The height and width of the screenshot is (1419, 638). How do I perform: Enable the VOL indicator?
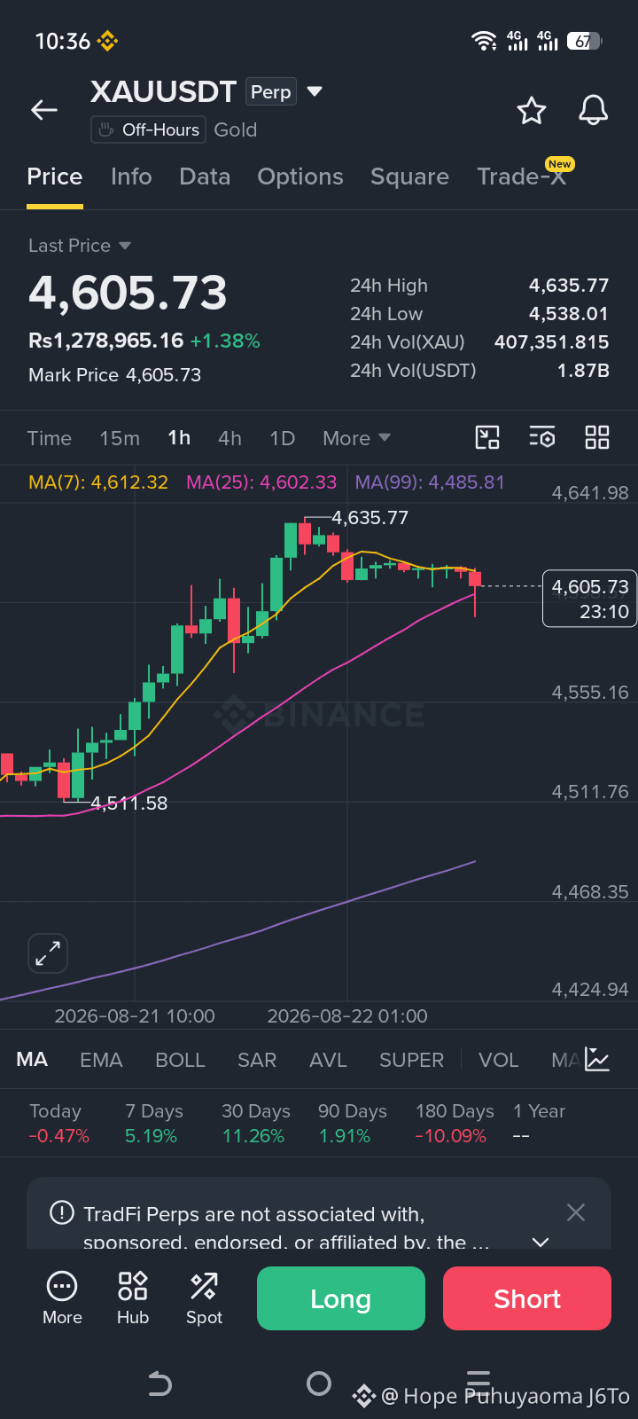tap(498, 1060)
